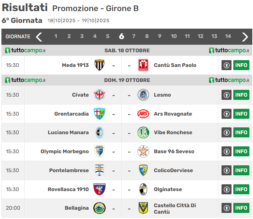
Task: Click the Vibe Ronchese green crest
Action: tap(143, 132)
